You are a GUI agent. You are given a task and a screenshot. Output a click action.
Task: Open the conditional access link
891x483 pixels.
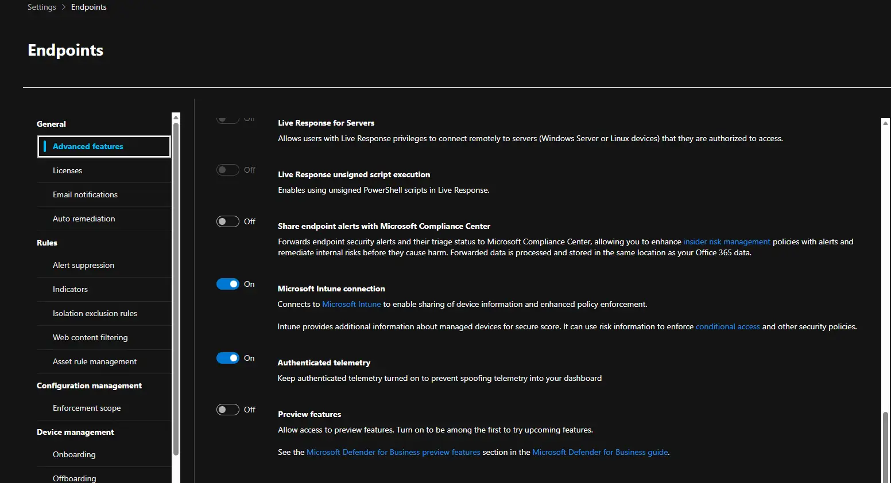(x=727, y=326)
